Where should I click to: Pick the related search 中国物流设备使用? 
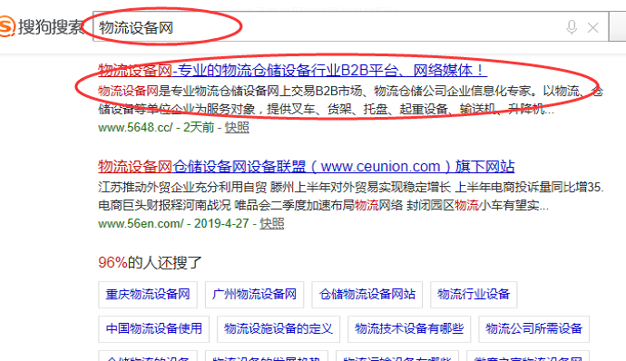153,329
